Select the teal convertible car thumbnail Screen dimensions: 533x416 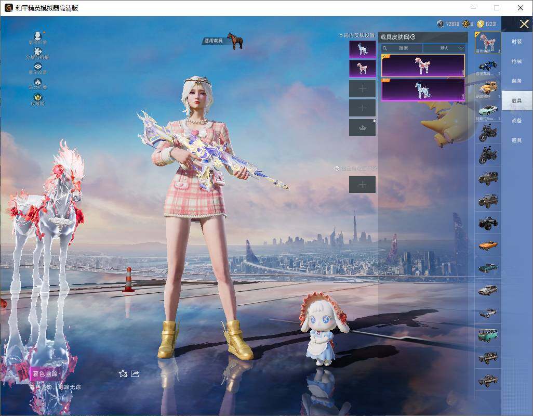[x=488, y=268]
